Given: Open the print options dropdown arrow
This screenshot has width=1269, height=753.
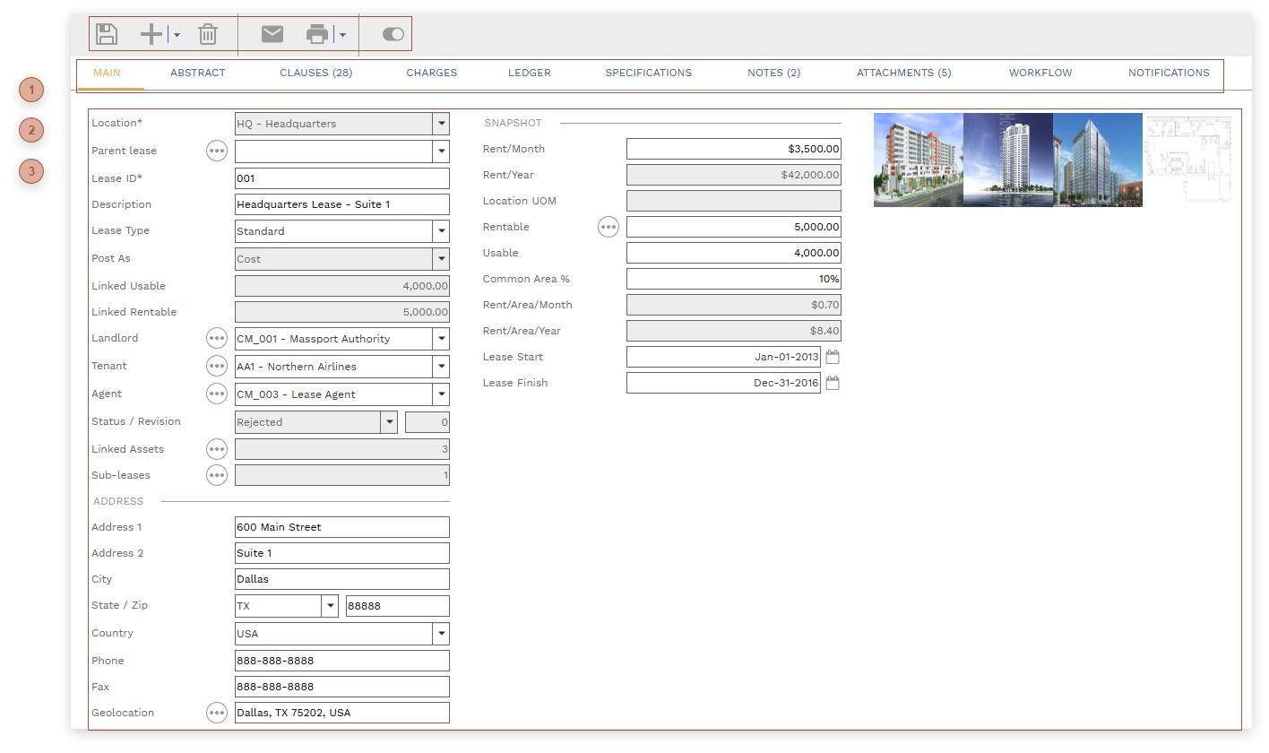Looking at the screenshot, I should (x=342, y=35).
